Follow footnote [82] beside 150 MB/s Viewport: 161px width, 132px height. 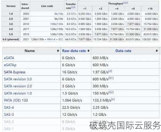(x=111, y=92)
